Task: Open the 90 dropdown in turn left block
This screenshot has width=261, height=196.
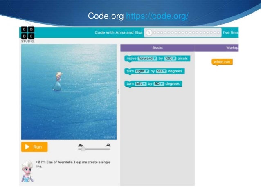Action: coord(159,83)
